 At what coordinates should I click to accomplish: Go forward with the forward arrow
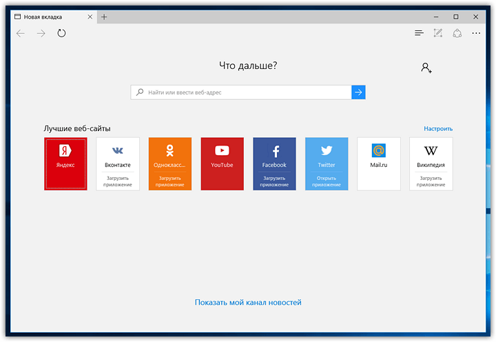point(41,33)
